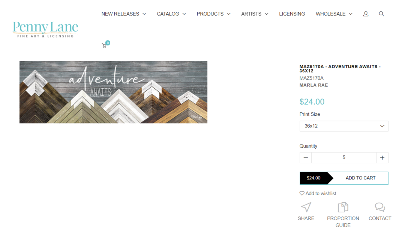Open the Wholesale menu
The height and width of the screenshot is (236, 405).
point(334,14)
